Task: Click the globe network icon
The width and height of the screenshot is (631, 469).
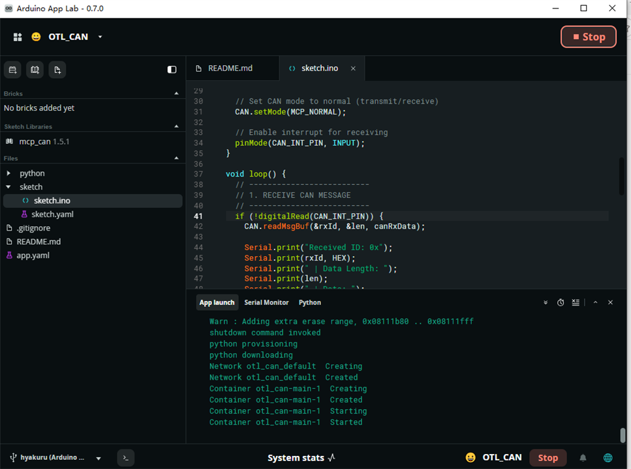Action: [608, 458]
